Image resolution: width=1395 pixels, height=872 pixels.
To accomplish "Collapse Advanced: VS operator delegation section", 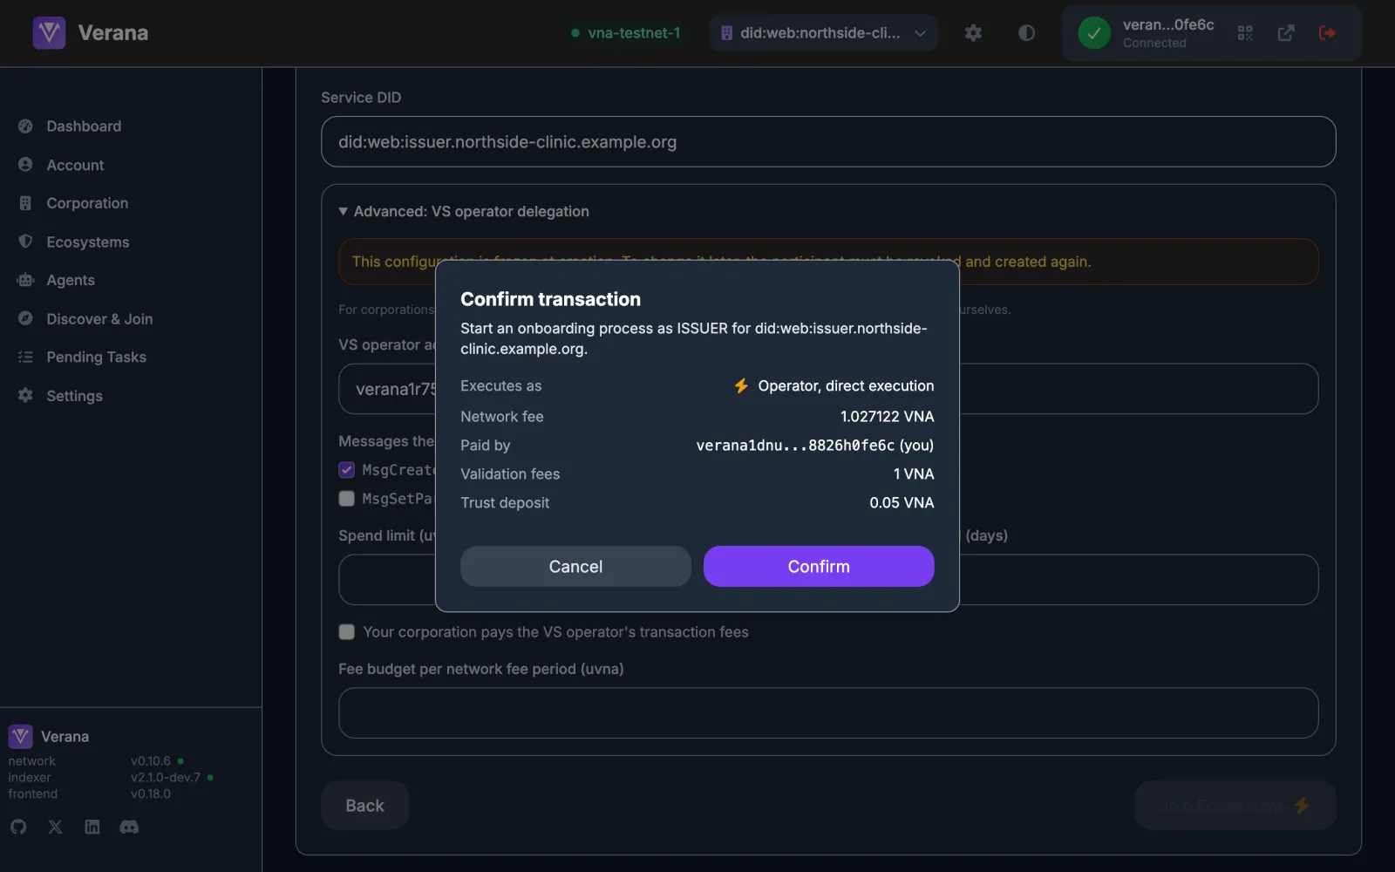I will pos(464,211).
